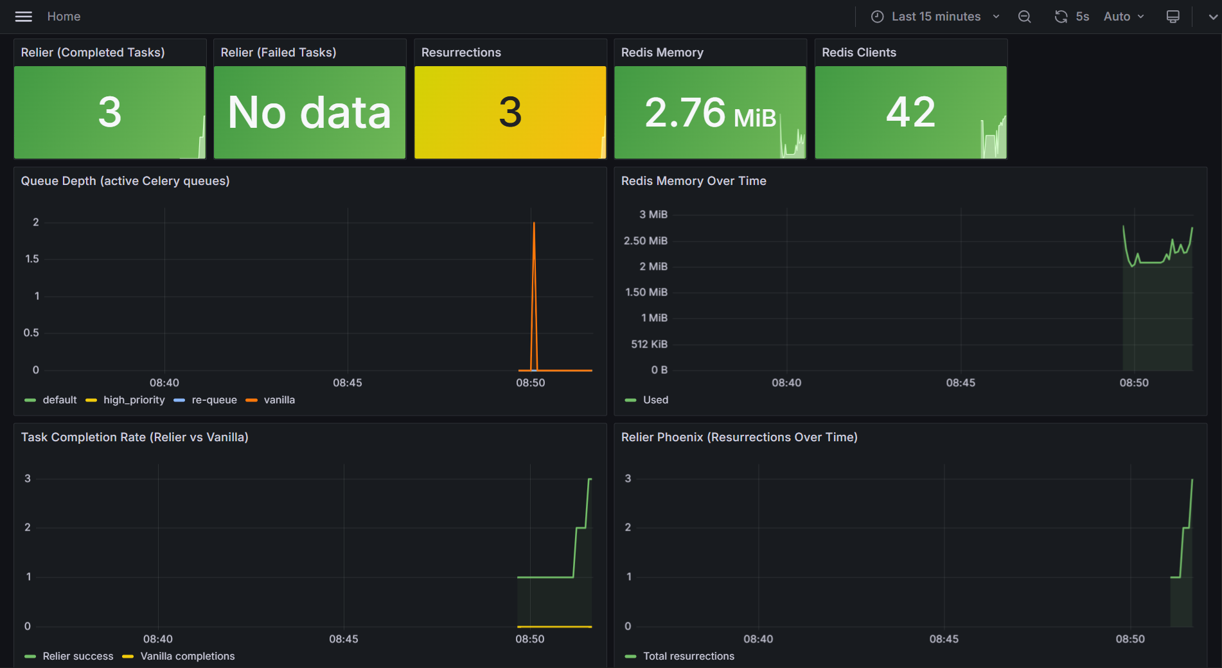Open the Vanilla completions color swatch
This screenshot has width=1222, height=668.
(128, 656)
